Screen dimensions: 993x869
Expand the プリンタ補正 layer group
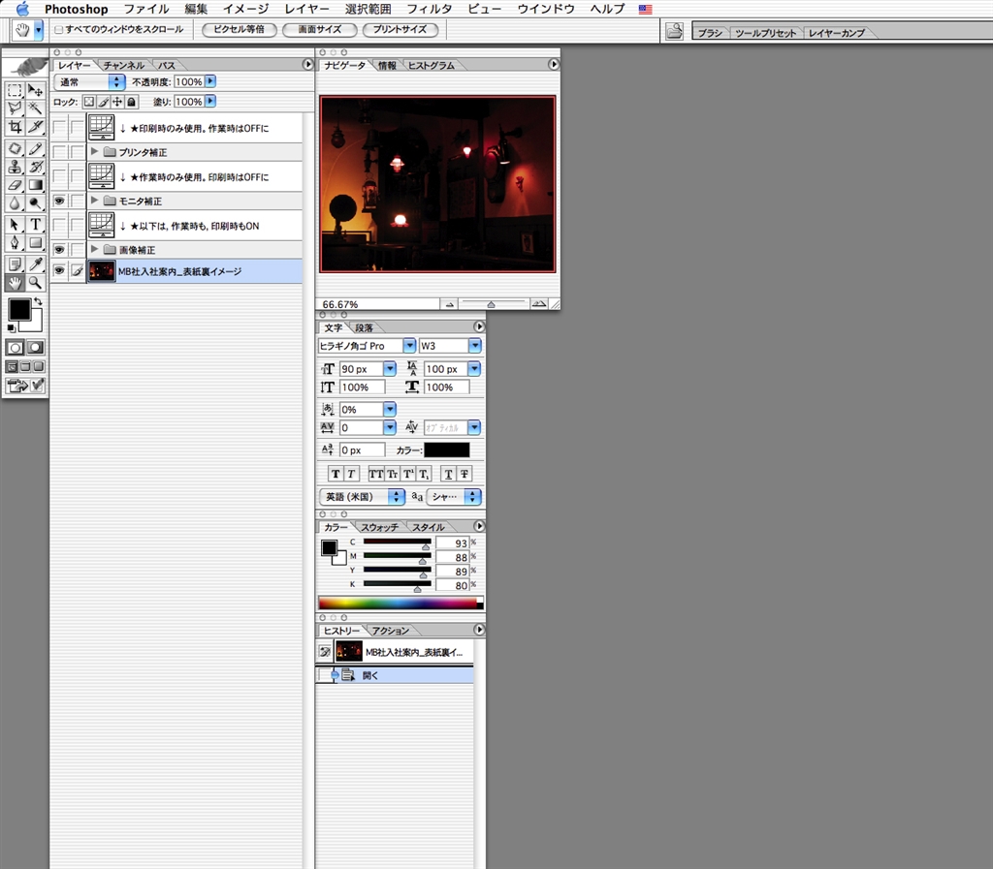94,152
